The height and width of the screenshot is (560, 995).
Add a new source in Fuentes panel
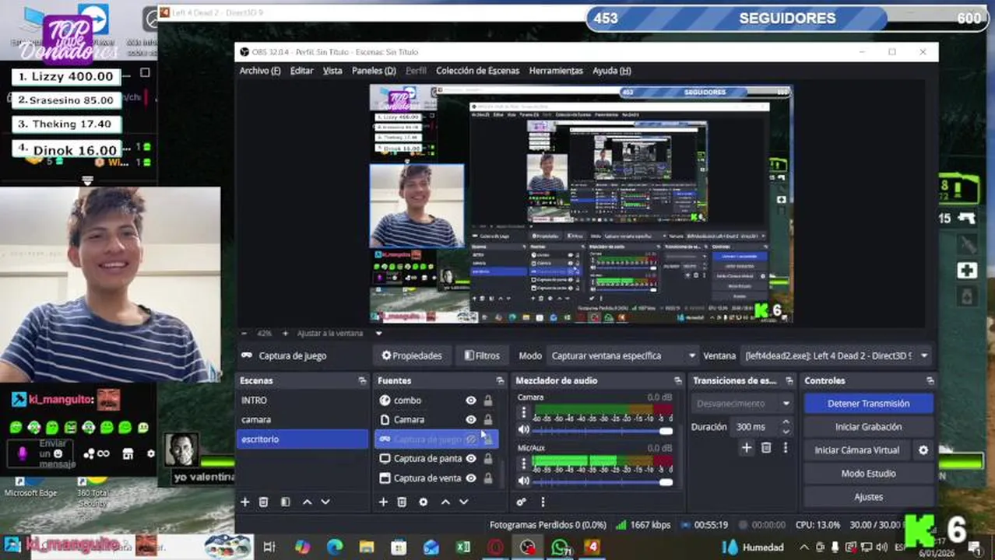(383, 502)
